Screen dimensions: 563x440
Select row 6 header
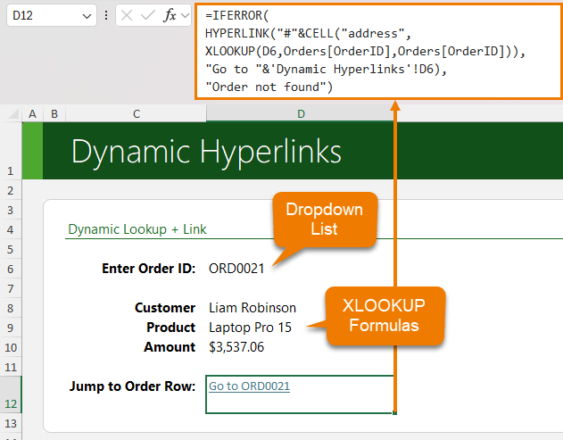[x=11, y=269]
